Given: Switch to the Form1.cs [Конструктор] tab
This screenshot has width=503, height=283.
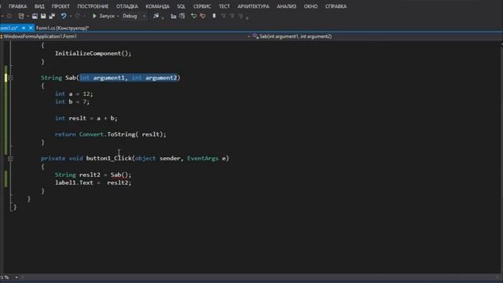Looking at the screenshot, I should tap(62, 28).
